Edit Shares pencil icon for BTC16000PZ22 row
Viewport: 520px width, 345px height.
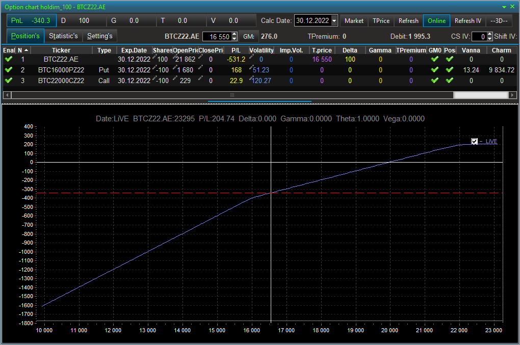154,68
